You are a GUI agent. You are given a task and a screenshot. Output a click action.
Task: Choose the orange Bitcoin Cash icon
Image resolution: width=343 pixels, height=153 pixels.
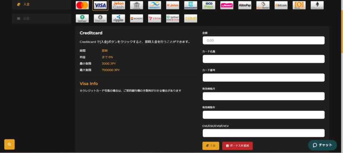coord(299,5)
